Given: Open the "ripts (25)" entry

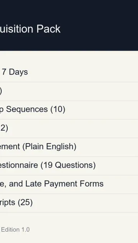Looking at the screenshot, I should tap(69, 203).
